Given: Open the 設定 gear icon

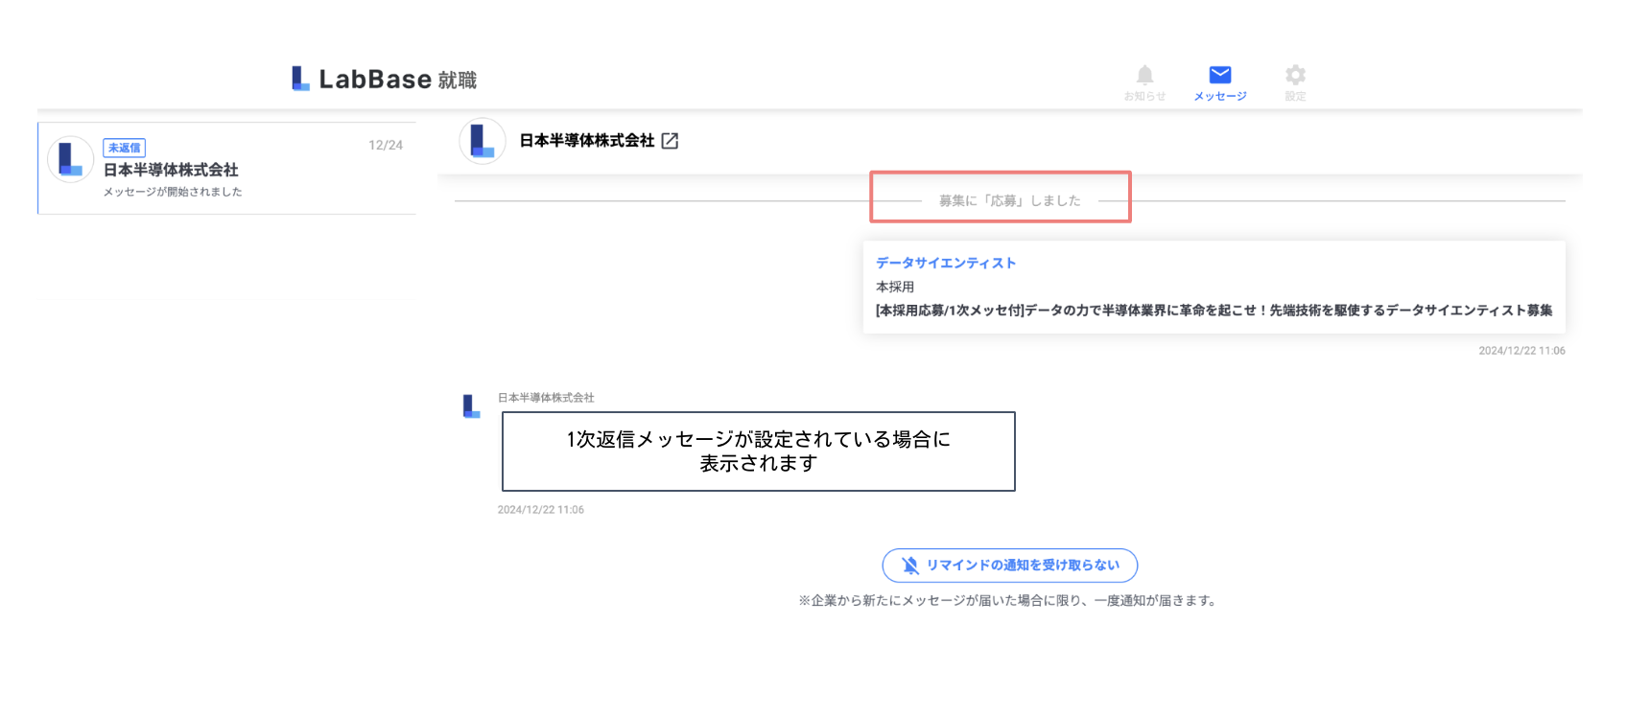Looking at the screenshot, I should pyautogui.click(x=1295, y=75).
